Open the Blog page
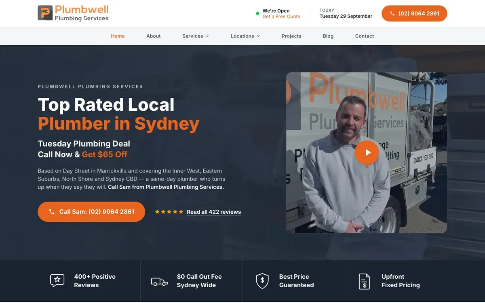Screen dimensions: 485x303 point(328,36)
